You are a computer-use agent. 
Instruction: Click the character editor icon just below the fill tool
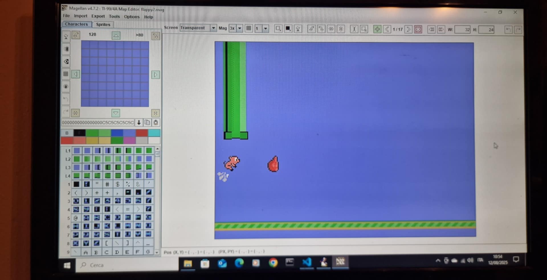[x=66, y=49]
